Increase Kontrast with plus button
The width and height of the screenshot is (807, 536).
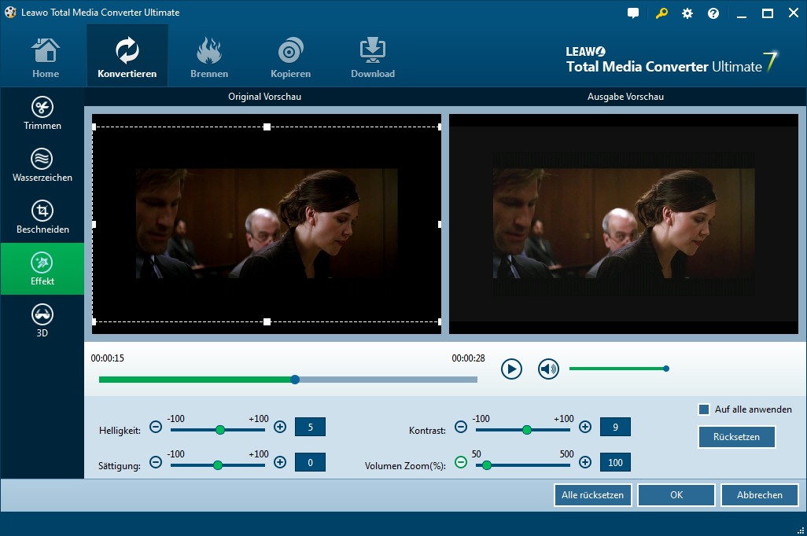pos(585,427)
